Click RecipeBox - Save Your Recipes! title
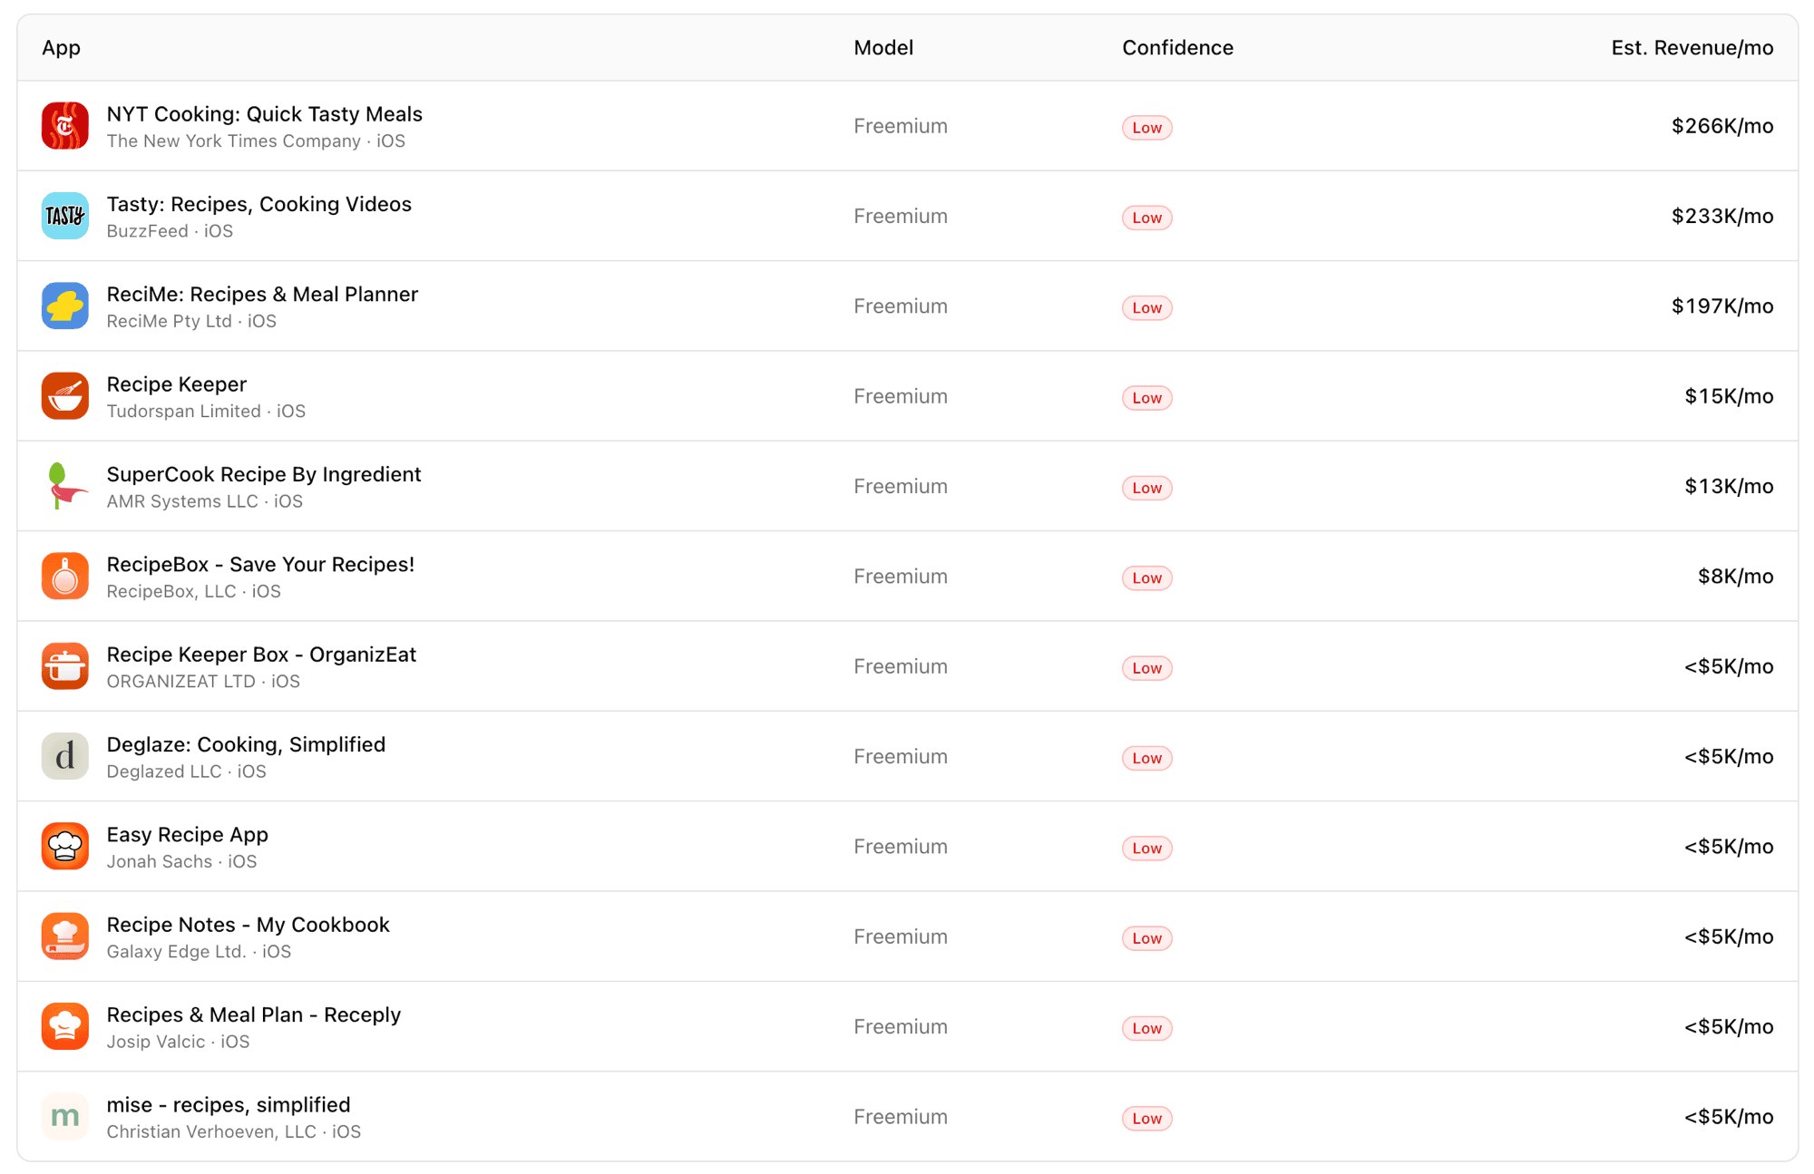 coord(260,565)
